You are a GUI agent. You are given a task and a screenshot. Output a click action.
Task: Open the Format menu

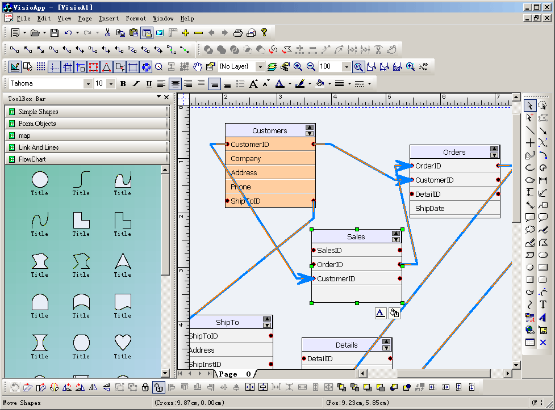pyautogui.click(x=136, y=19)
